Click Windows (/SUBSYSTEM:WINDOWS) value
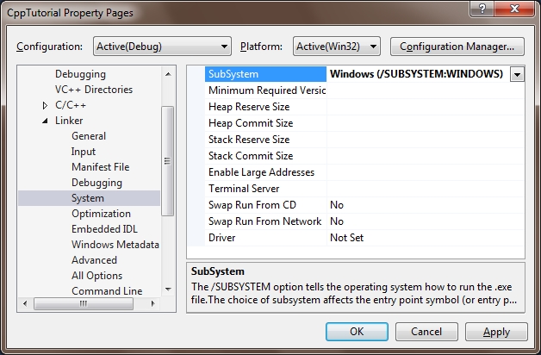 click(416, 74)
